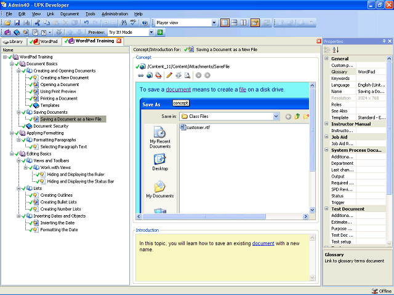Click the Glossary value field 'WordPad'
The height and width of the screenshot is (295, 394).
click(x=371, y=72)
